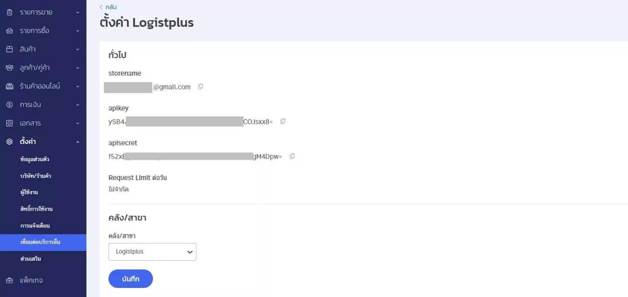Click the ลูกค้า/คู่ค้า people icon
The image size is (628, 297).
tap(10, 68)
